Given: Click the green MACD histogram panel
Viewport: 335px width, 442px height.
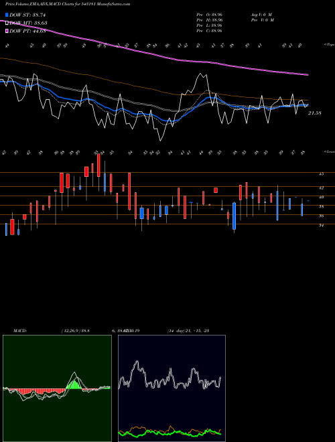Looking at the screenshot, I should 57,388.
